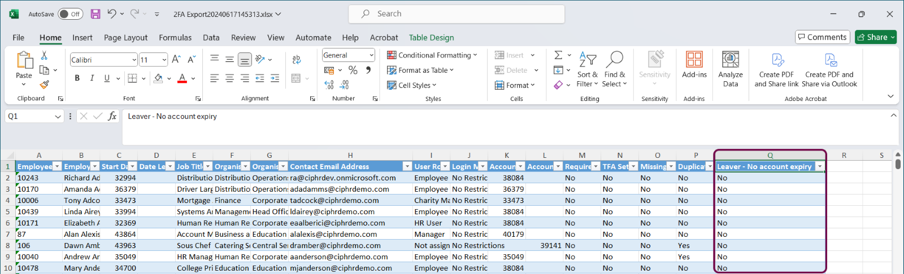Switch to Page Layout tab
Screen dimensions: 904x274
click(125, 38)
